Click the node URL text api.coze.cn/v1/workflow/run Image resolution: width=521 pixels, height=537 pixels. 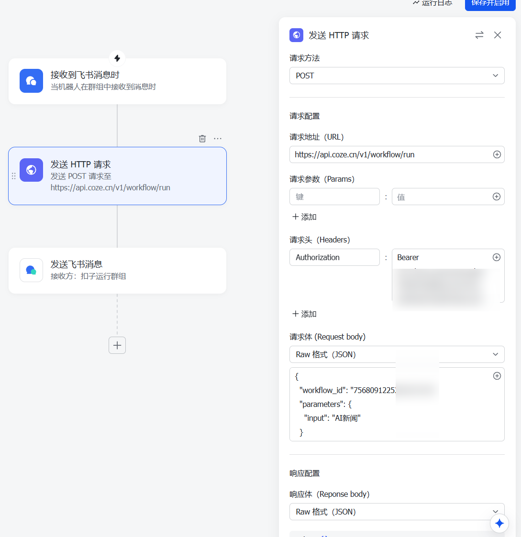(x=111, y=187)
